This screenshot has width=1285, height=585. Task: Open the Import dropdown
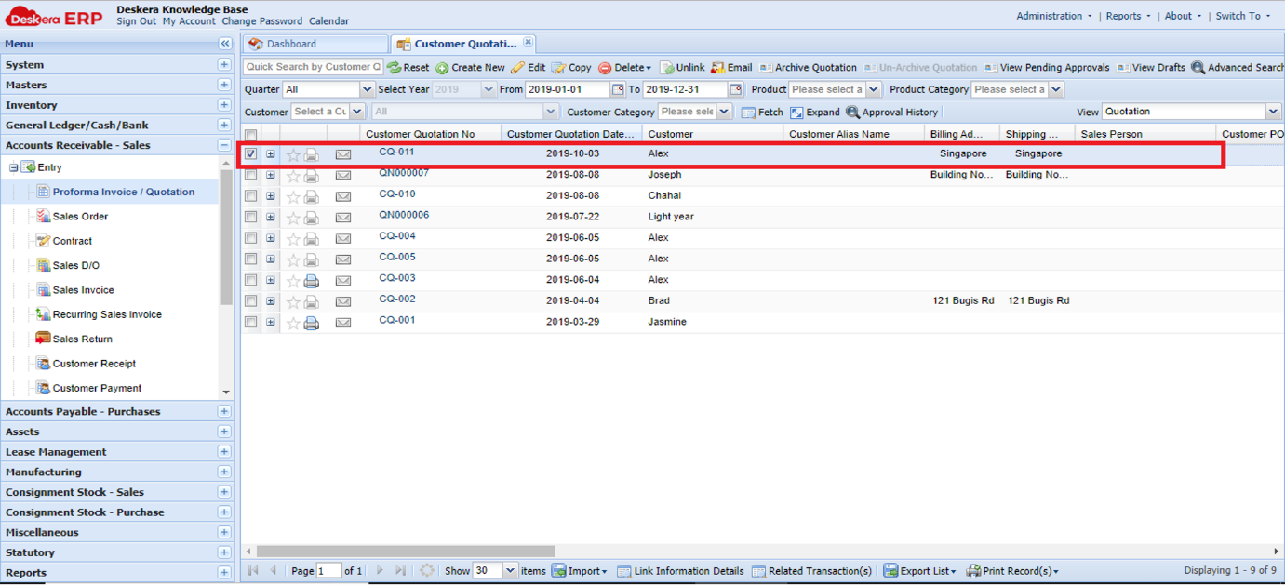click(x=580, y=571)
